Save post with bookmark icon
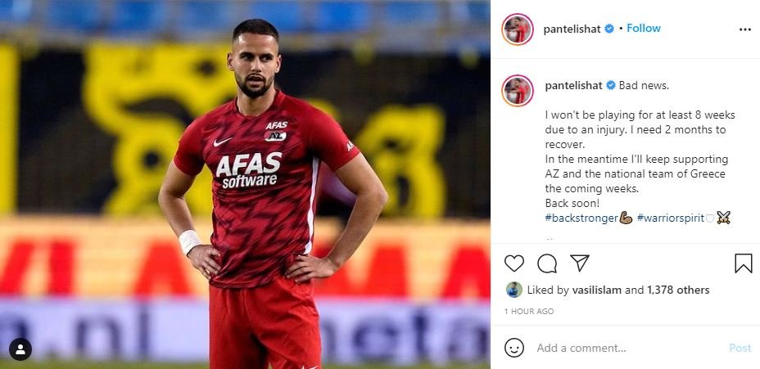The image size is (760, 369). 744,263
